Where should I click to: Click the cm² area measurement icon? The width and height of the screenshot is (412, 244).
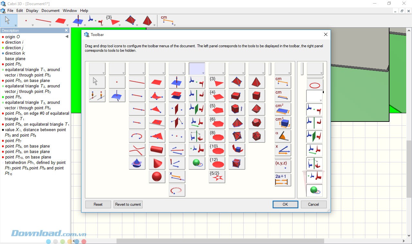[x=283, y=109]
